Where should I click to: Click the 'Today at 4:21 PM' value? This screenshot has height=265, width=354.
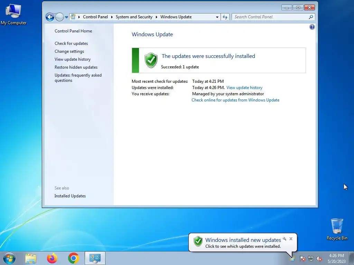(x=208, y=81)
